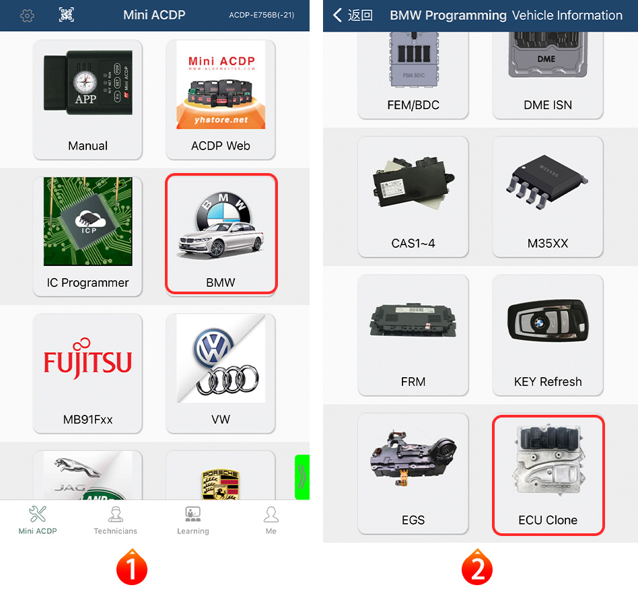Open the KEY Refresh function
The width and height of the screenshot is (638, 604).
click(548, 335)
